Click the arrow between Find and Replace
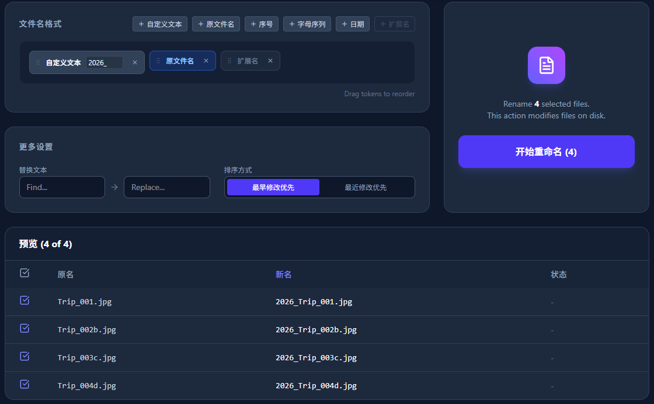Screen dimensions: 654x404 coord(114,187)
